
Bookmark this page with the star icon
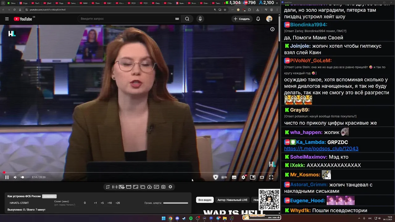click(225, 10)
